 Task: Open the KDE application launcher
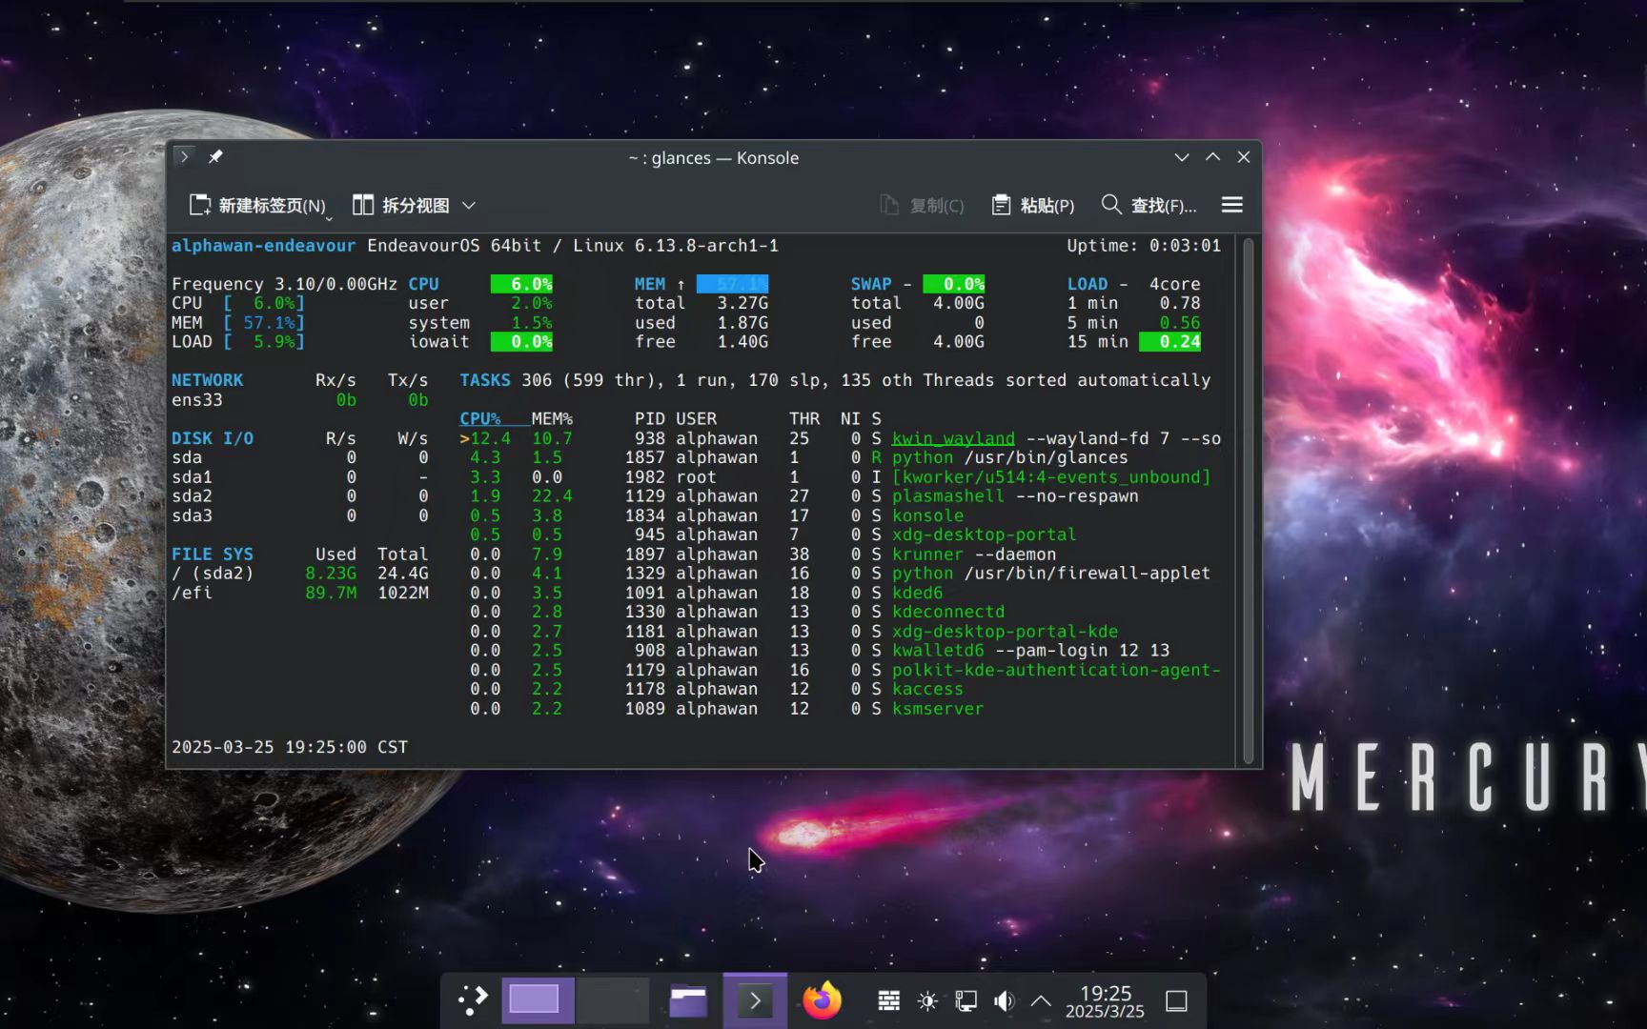point(473,1000)
